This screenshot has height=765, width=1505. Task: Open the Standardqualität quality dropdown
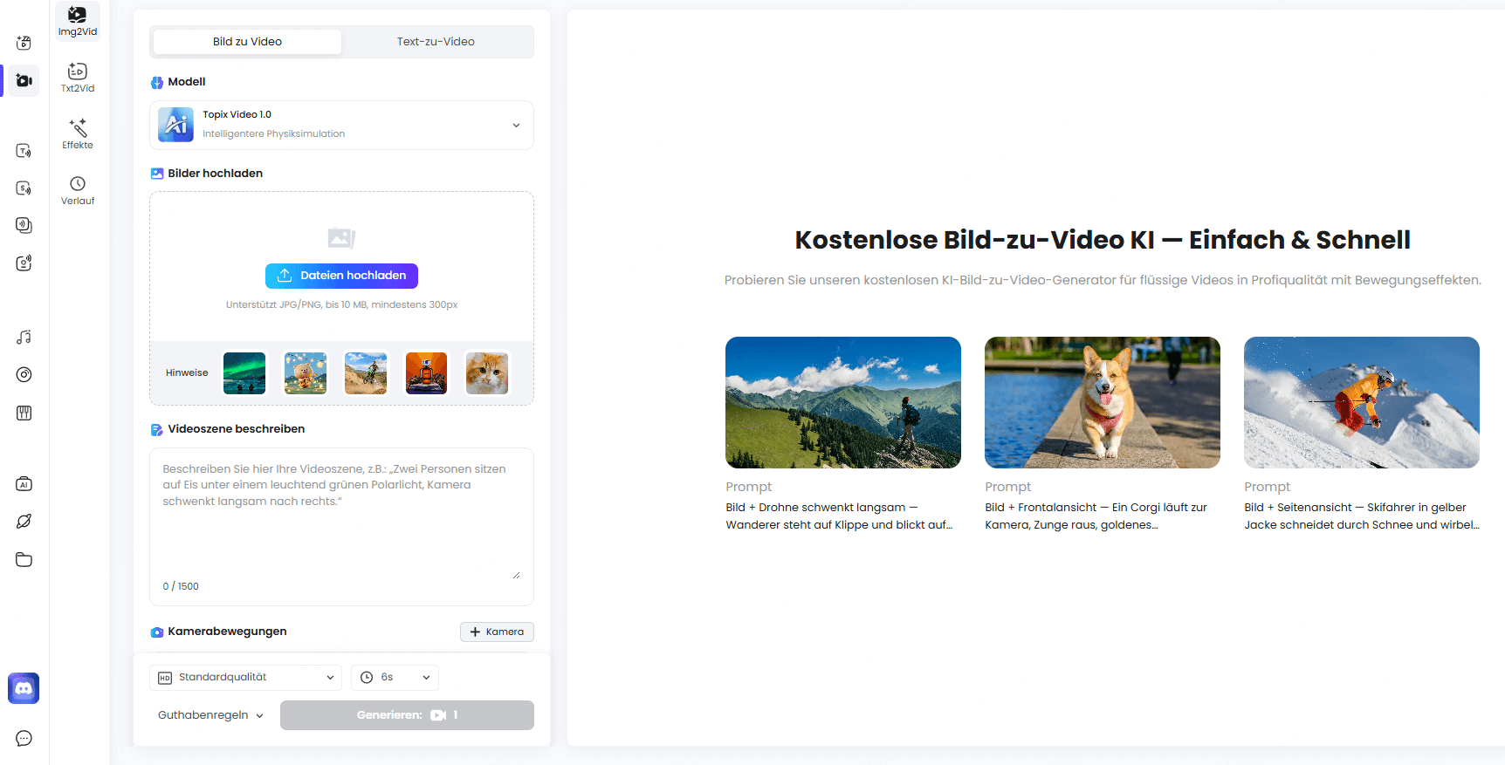(x=245, y=677)
